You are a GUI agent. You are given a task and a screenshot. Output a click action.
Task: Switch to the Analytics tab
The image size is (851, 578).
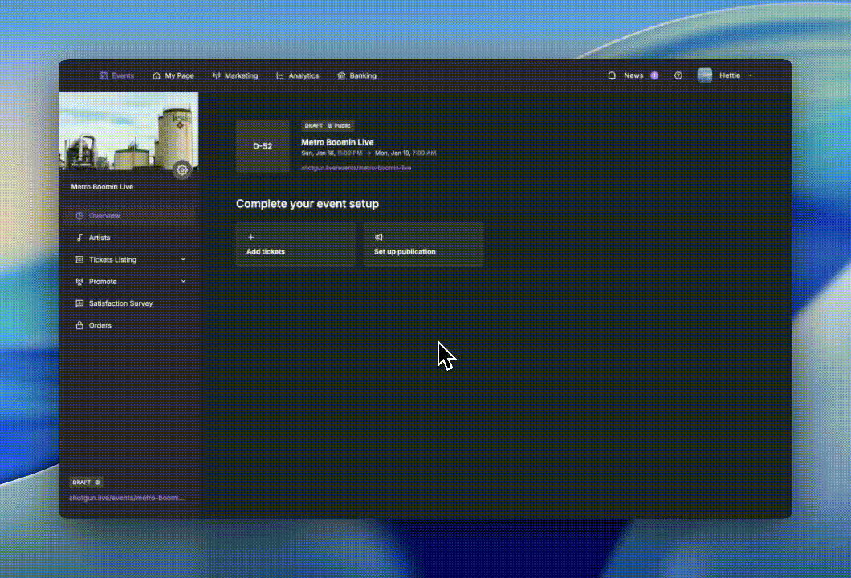point(297,76)
